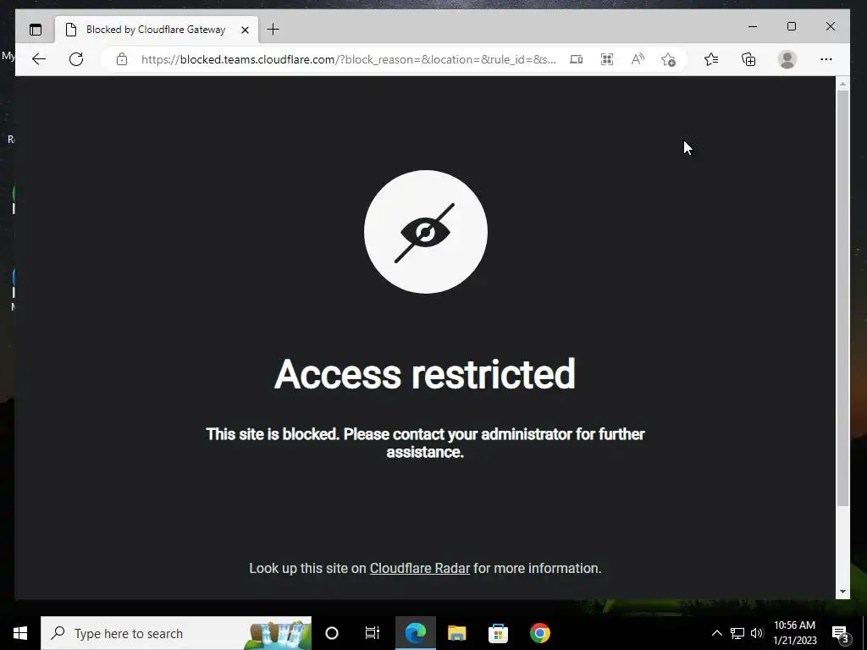Image resolution: width=867 pixels, height=650 pixels.
Task: Open the Read aloud icon
Action: [638, 59]
